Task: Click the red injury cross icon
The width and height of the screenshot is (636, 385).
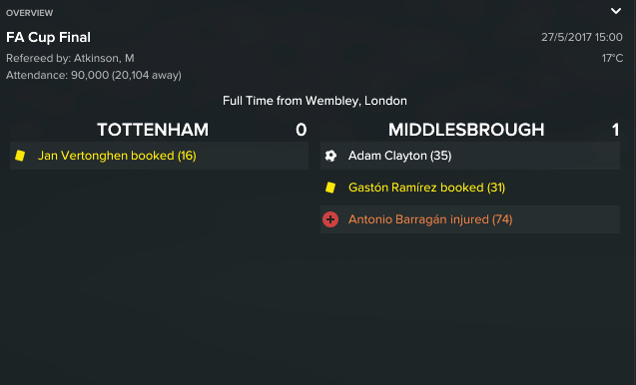Action: click(330, 219)
